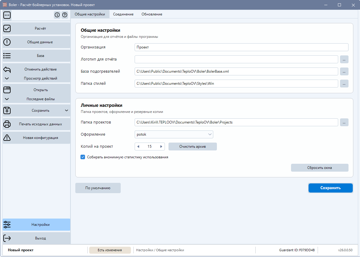Image resolution: width=360 pixels, height=257 pixels.
Task: Click the Boler app icon in title bar
Action: (x=5, y=5)
